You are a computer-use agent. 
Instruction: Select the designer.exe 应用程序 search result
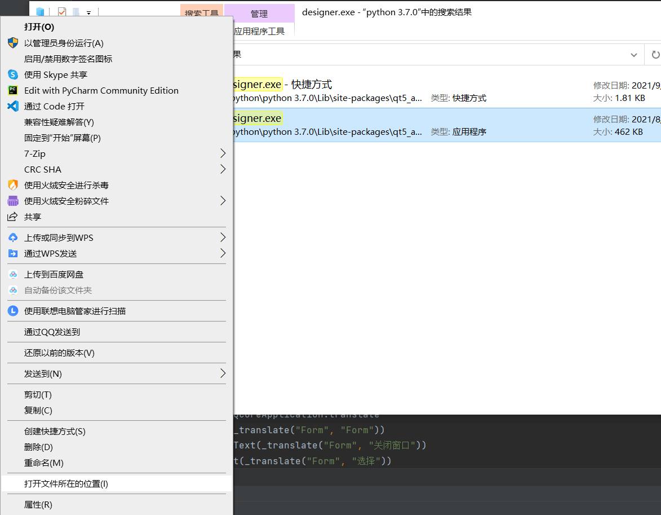[447, 125]
